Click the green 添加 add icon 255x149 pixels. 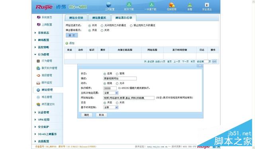[67, 43]
